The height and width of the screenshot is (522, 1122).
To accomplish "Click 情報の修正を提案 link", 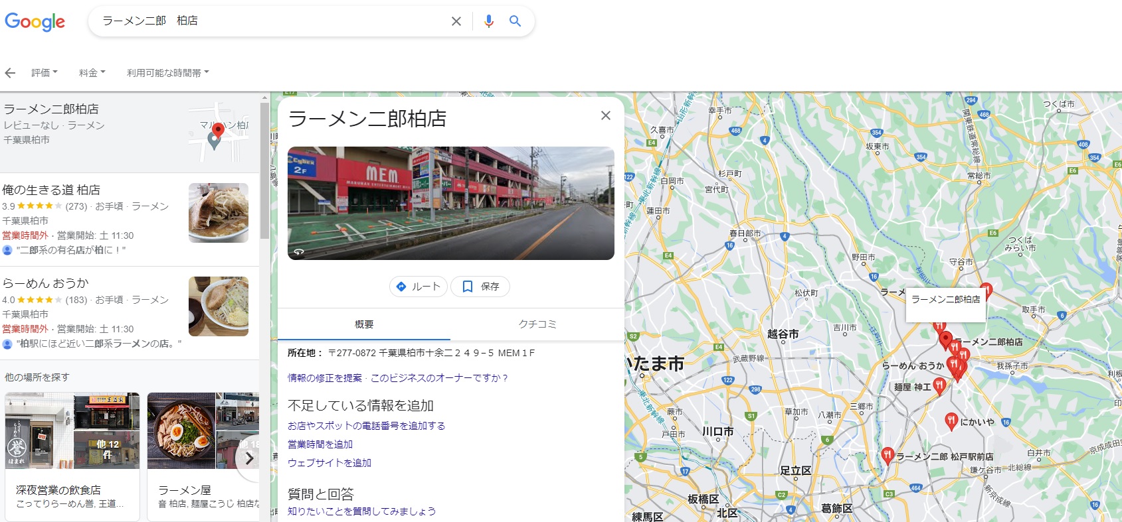I will (x=325, y=378).
